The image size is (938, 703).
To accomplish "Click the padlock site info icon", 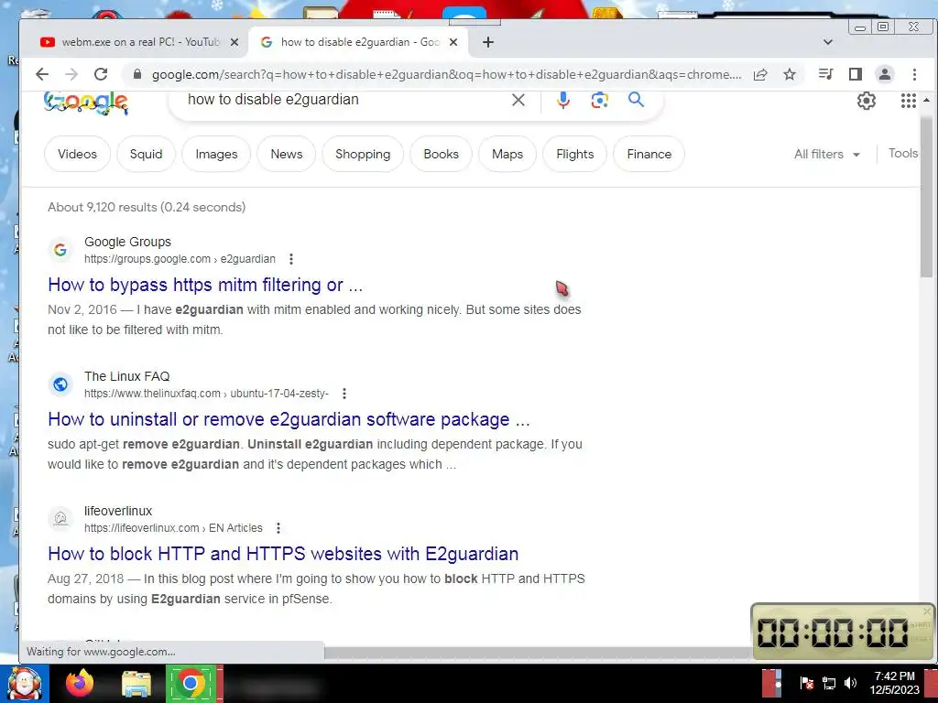I will point(137,74).
